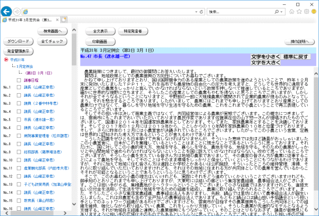The height and width of the screenshot is (216, 319).
Task: Click the left panel vertical scrollbar thumb
Action: coord(74,49)
